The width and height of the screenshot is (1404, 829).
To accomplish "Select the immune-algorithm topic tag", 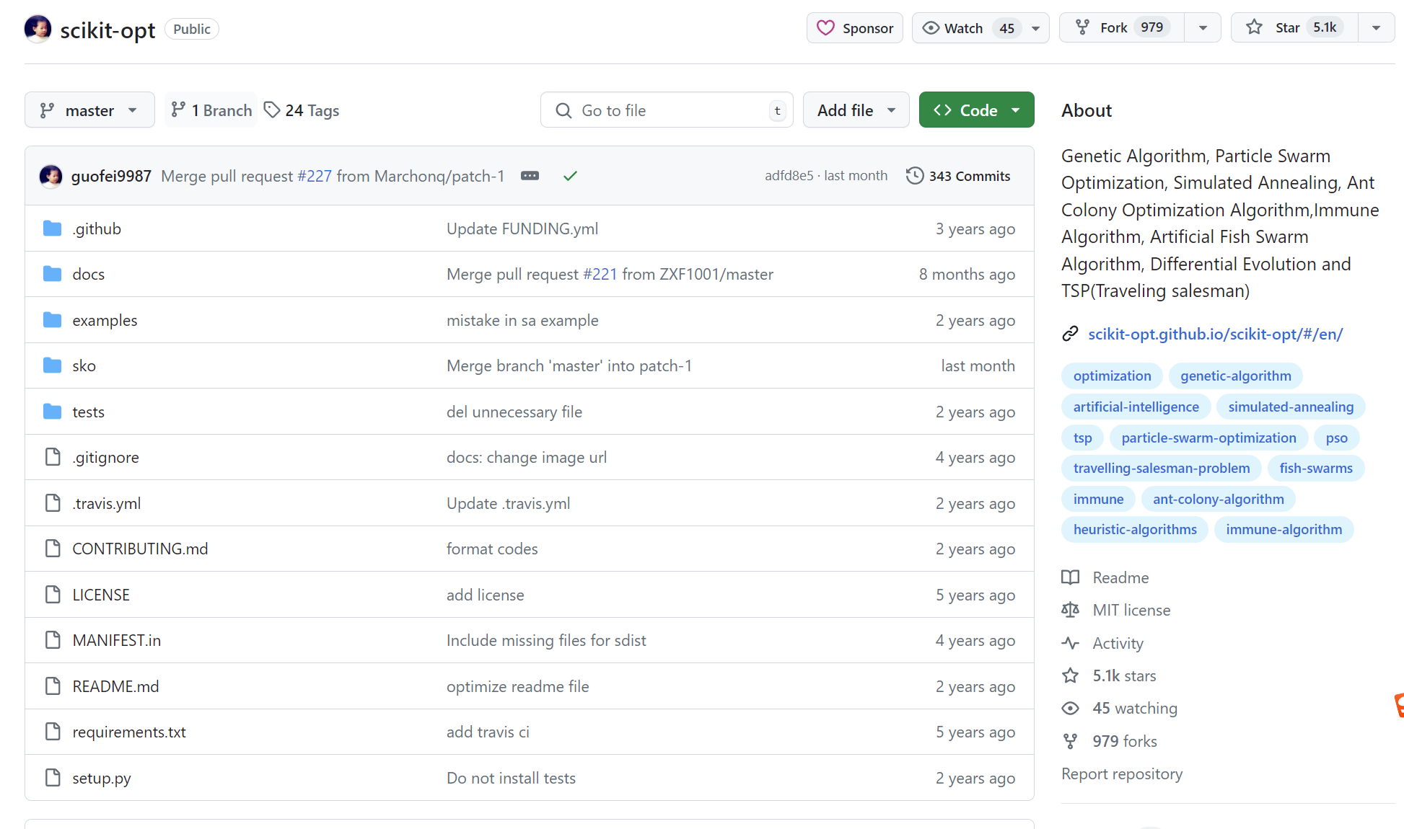I will click(x=1284, y=529).
